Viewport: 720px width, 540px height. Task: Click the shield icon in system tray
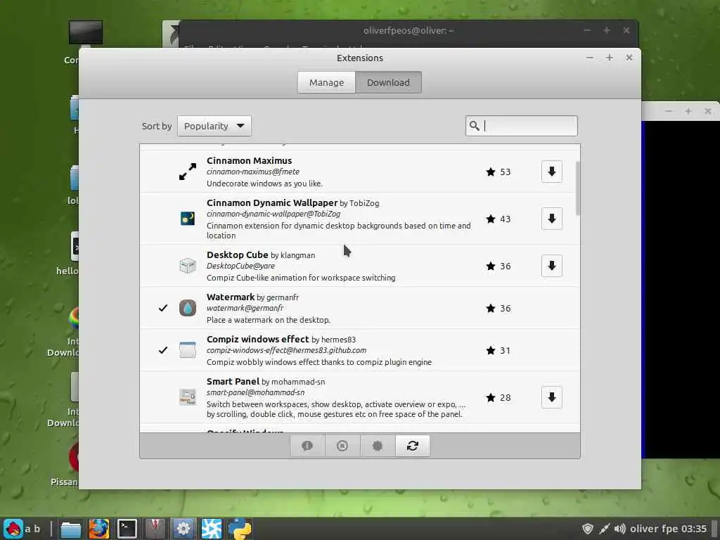pos(587,529)
